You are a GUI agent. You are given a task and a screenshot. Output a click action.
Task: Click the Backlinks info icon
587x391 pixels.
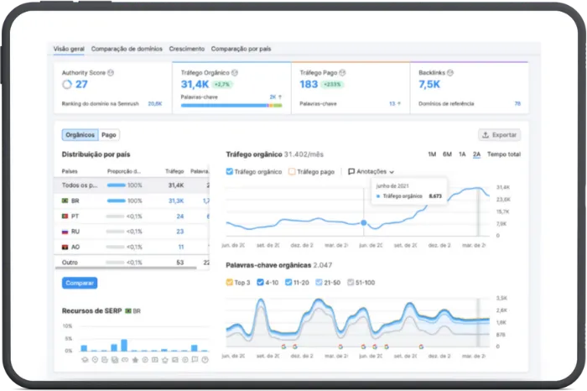click(450, 73)
